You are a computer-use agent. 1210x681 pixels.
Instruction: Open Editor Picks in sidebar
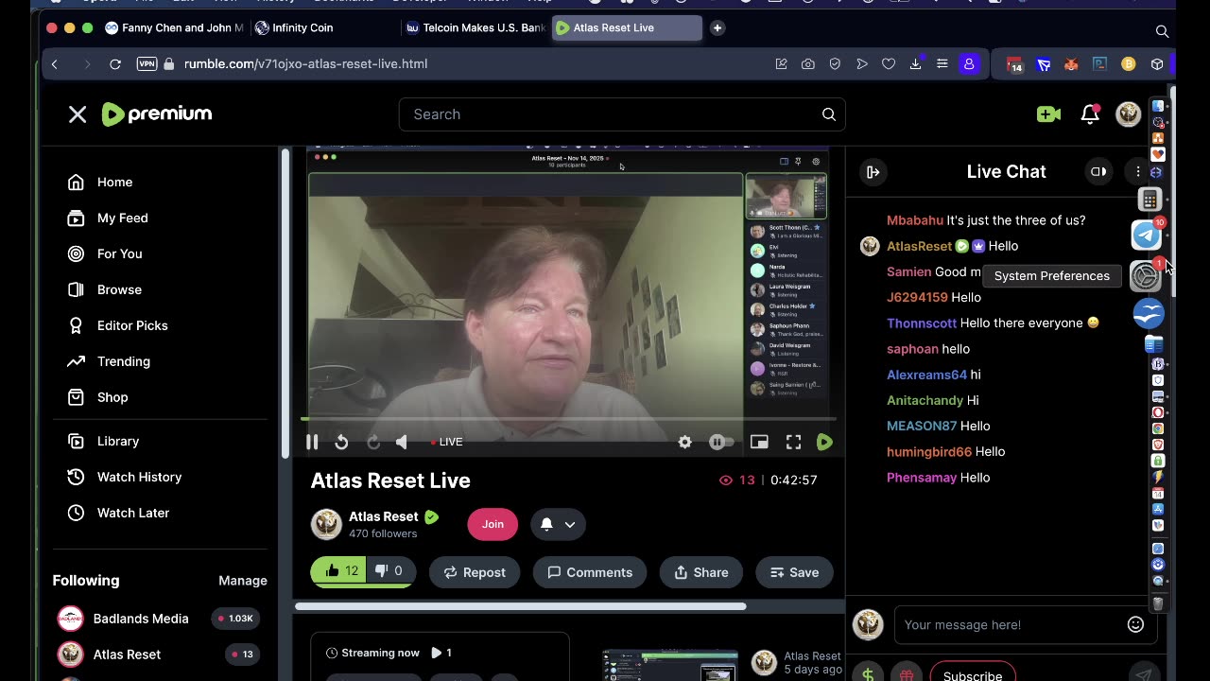(x=132, y=326)
